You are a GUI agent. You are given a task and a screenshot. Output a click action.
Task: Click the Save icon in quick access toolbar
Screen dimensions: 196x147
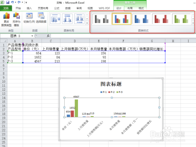[8, 2]
